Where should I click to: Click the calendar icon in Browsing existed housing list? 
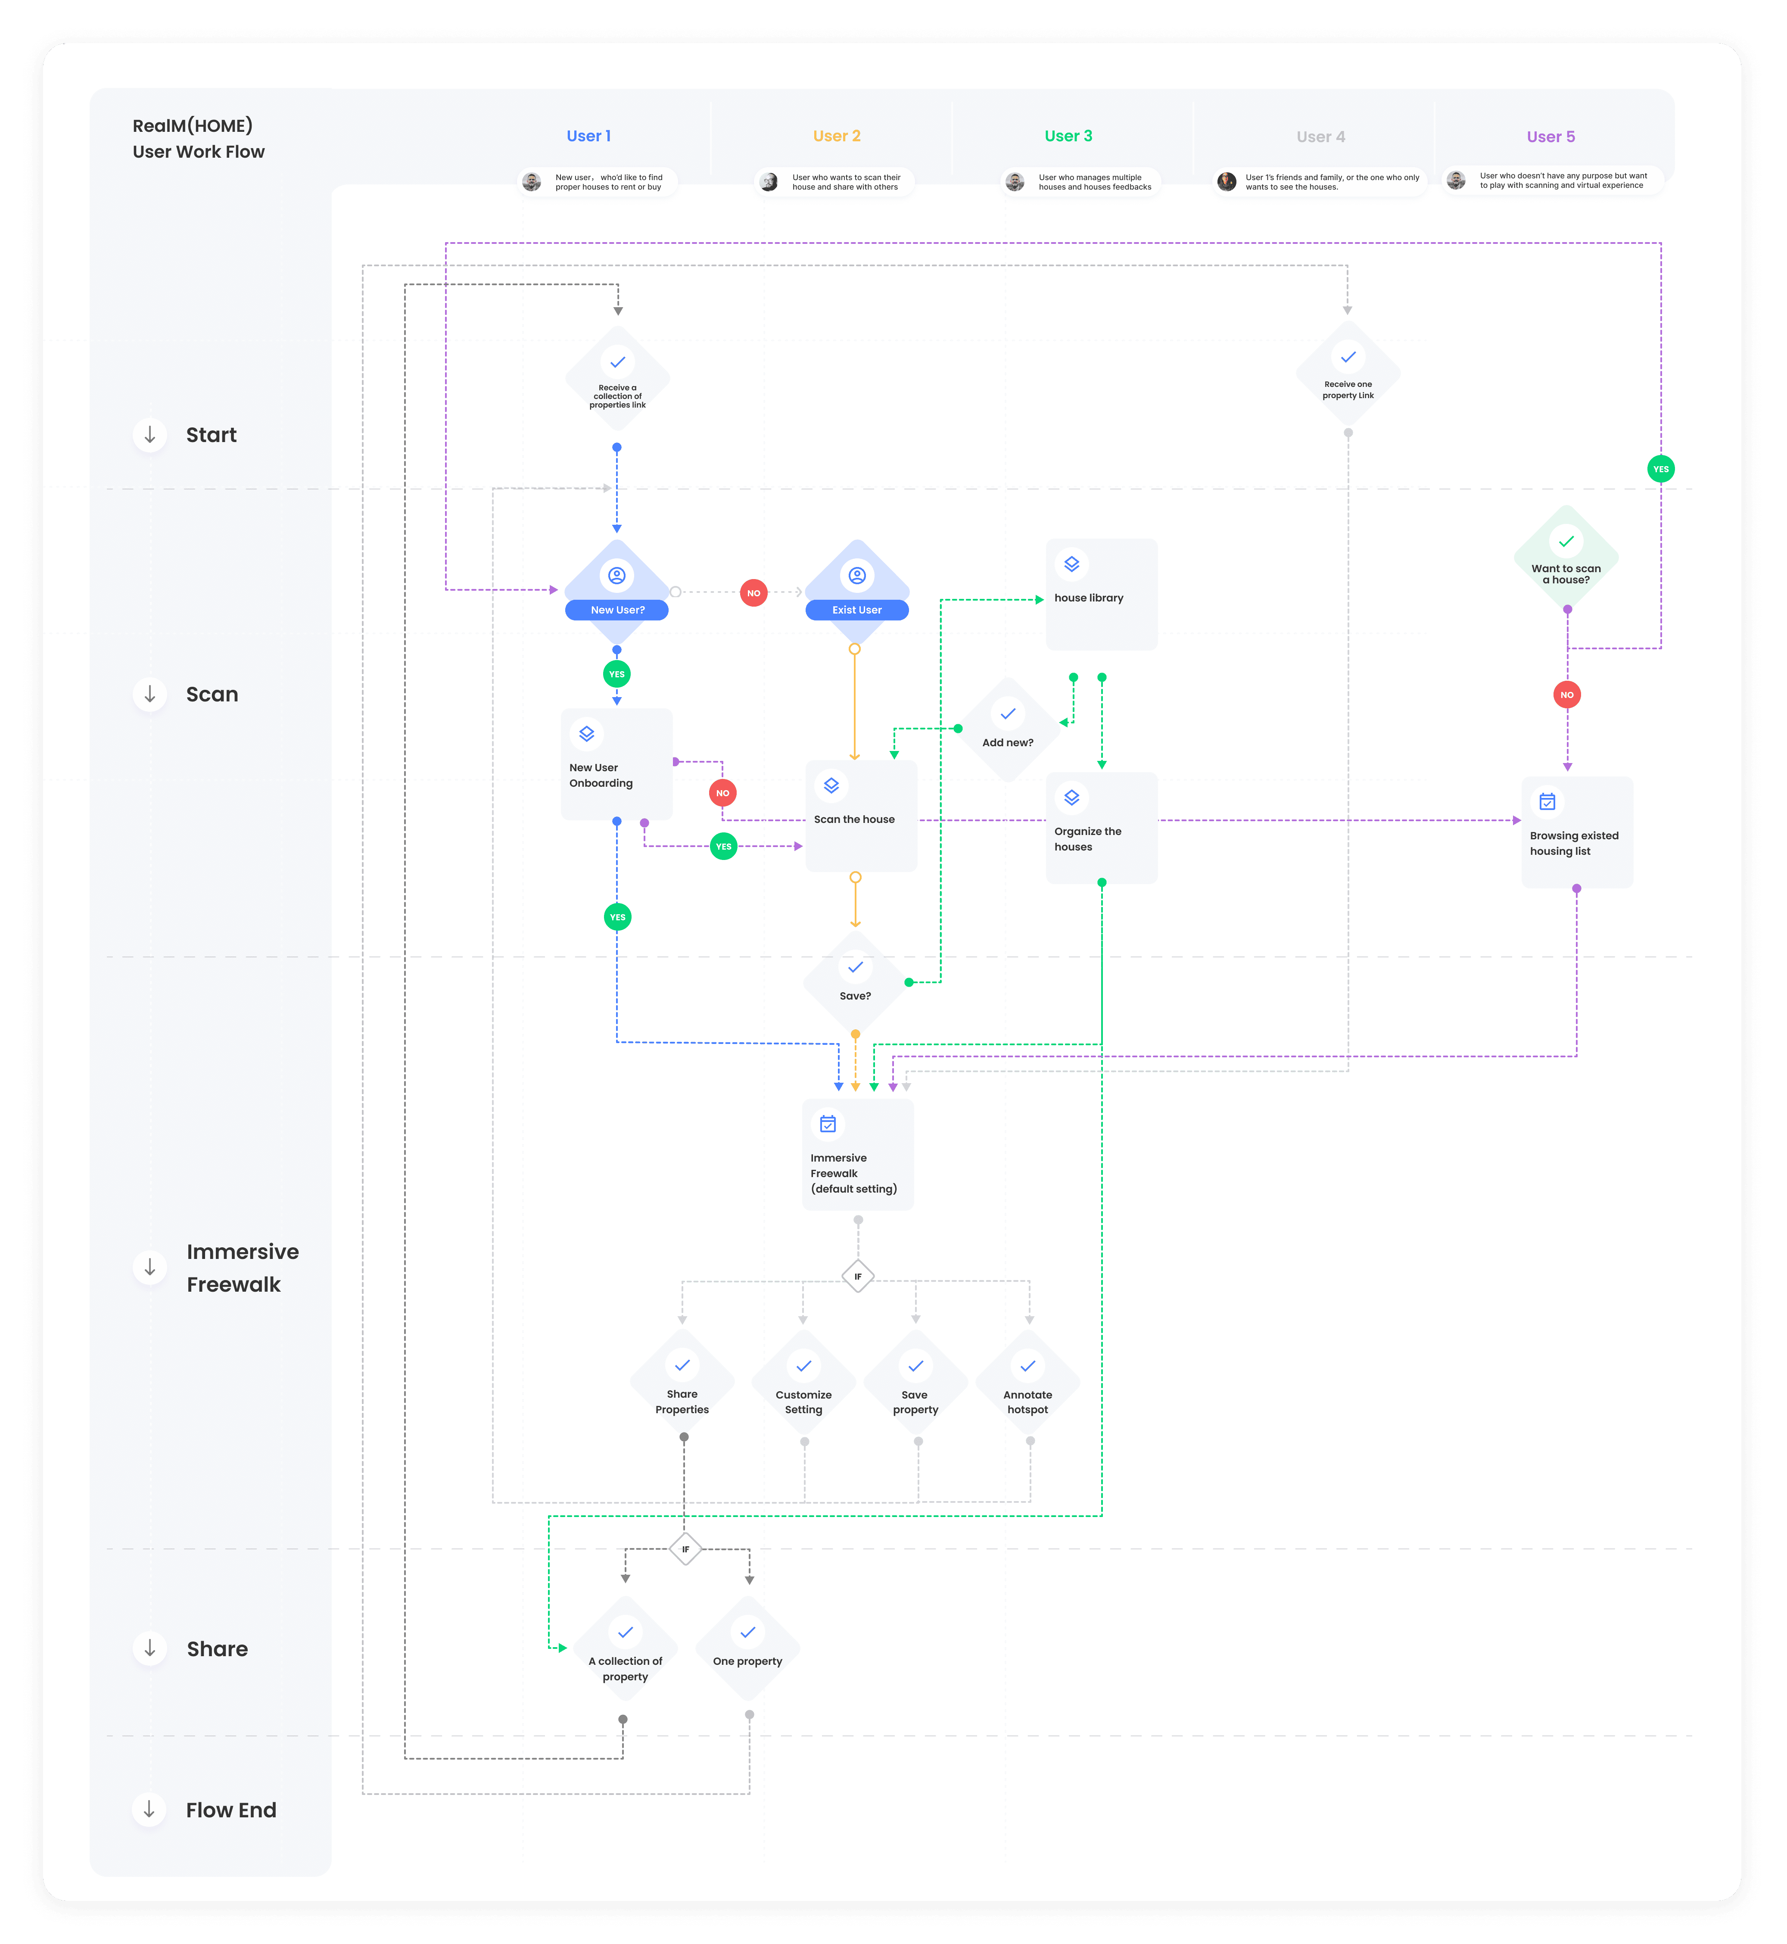pos(1547,801)
